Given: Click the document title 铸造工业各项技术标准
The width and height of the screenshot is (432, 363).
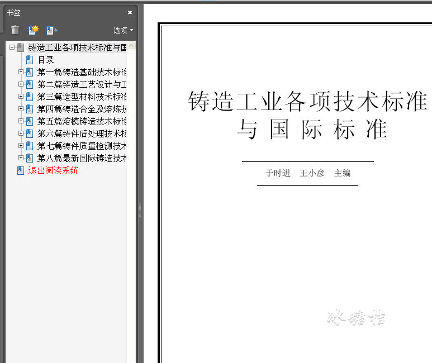Looking at the screenshot, I should (x=308, y=101).
